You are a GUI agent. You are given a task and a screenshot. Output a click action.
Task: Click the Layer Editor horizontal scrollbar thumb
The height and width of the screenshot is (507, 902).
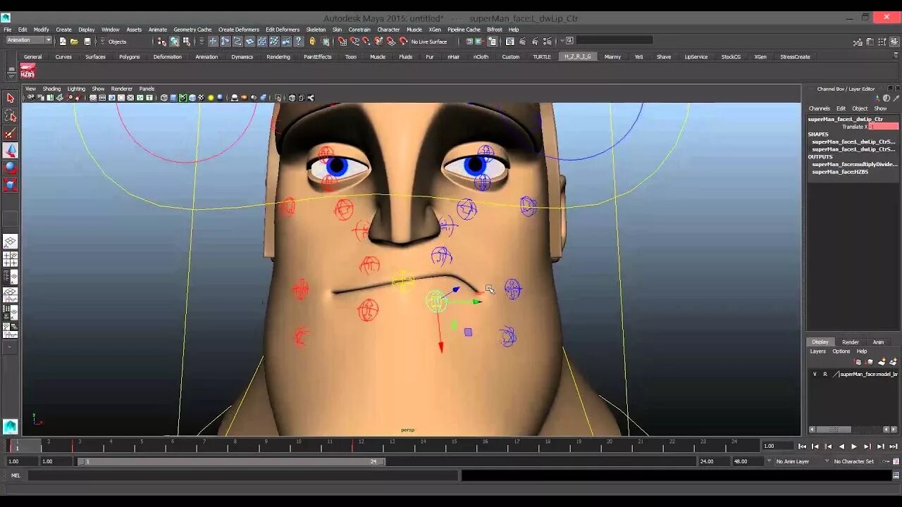click(834, 429)
